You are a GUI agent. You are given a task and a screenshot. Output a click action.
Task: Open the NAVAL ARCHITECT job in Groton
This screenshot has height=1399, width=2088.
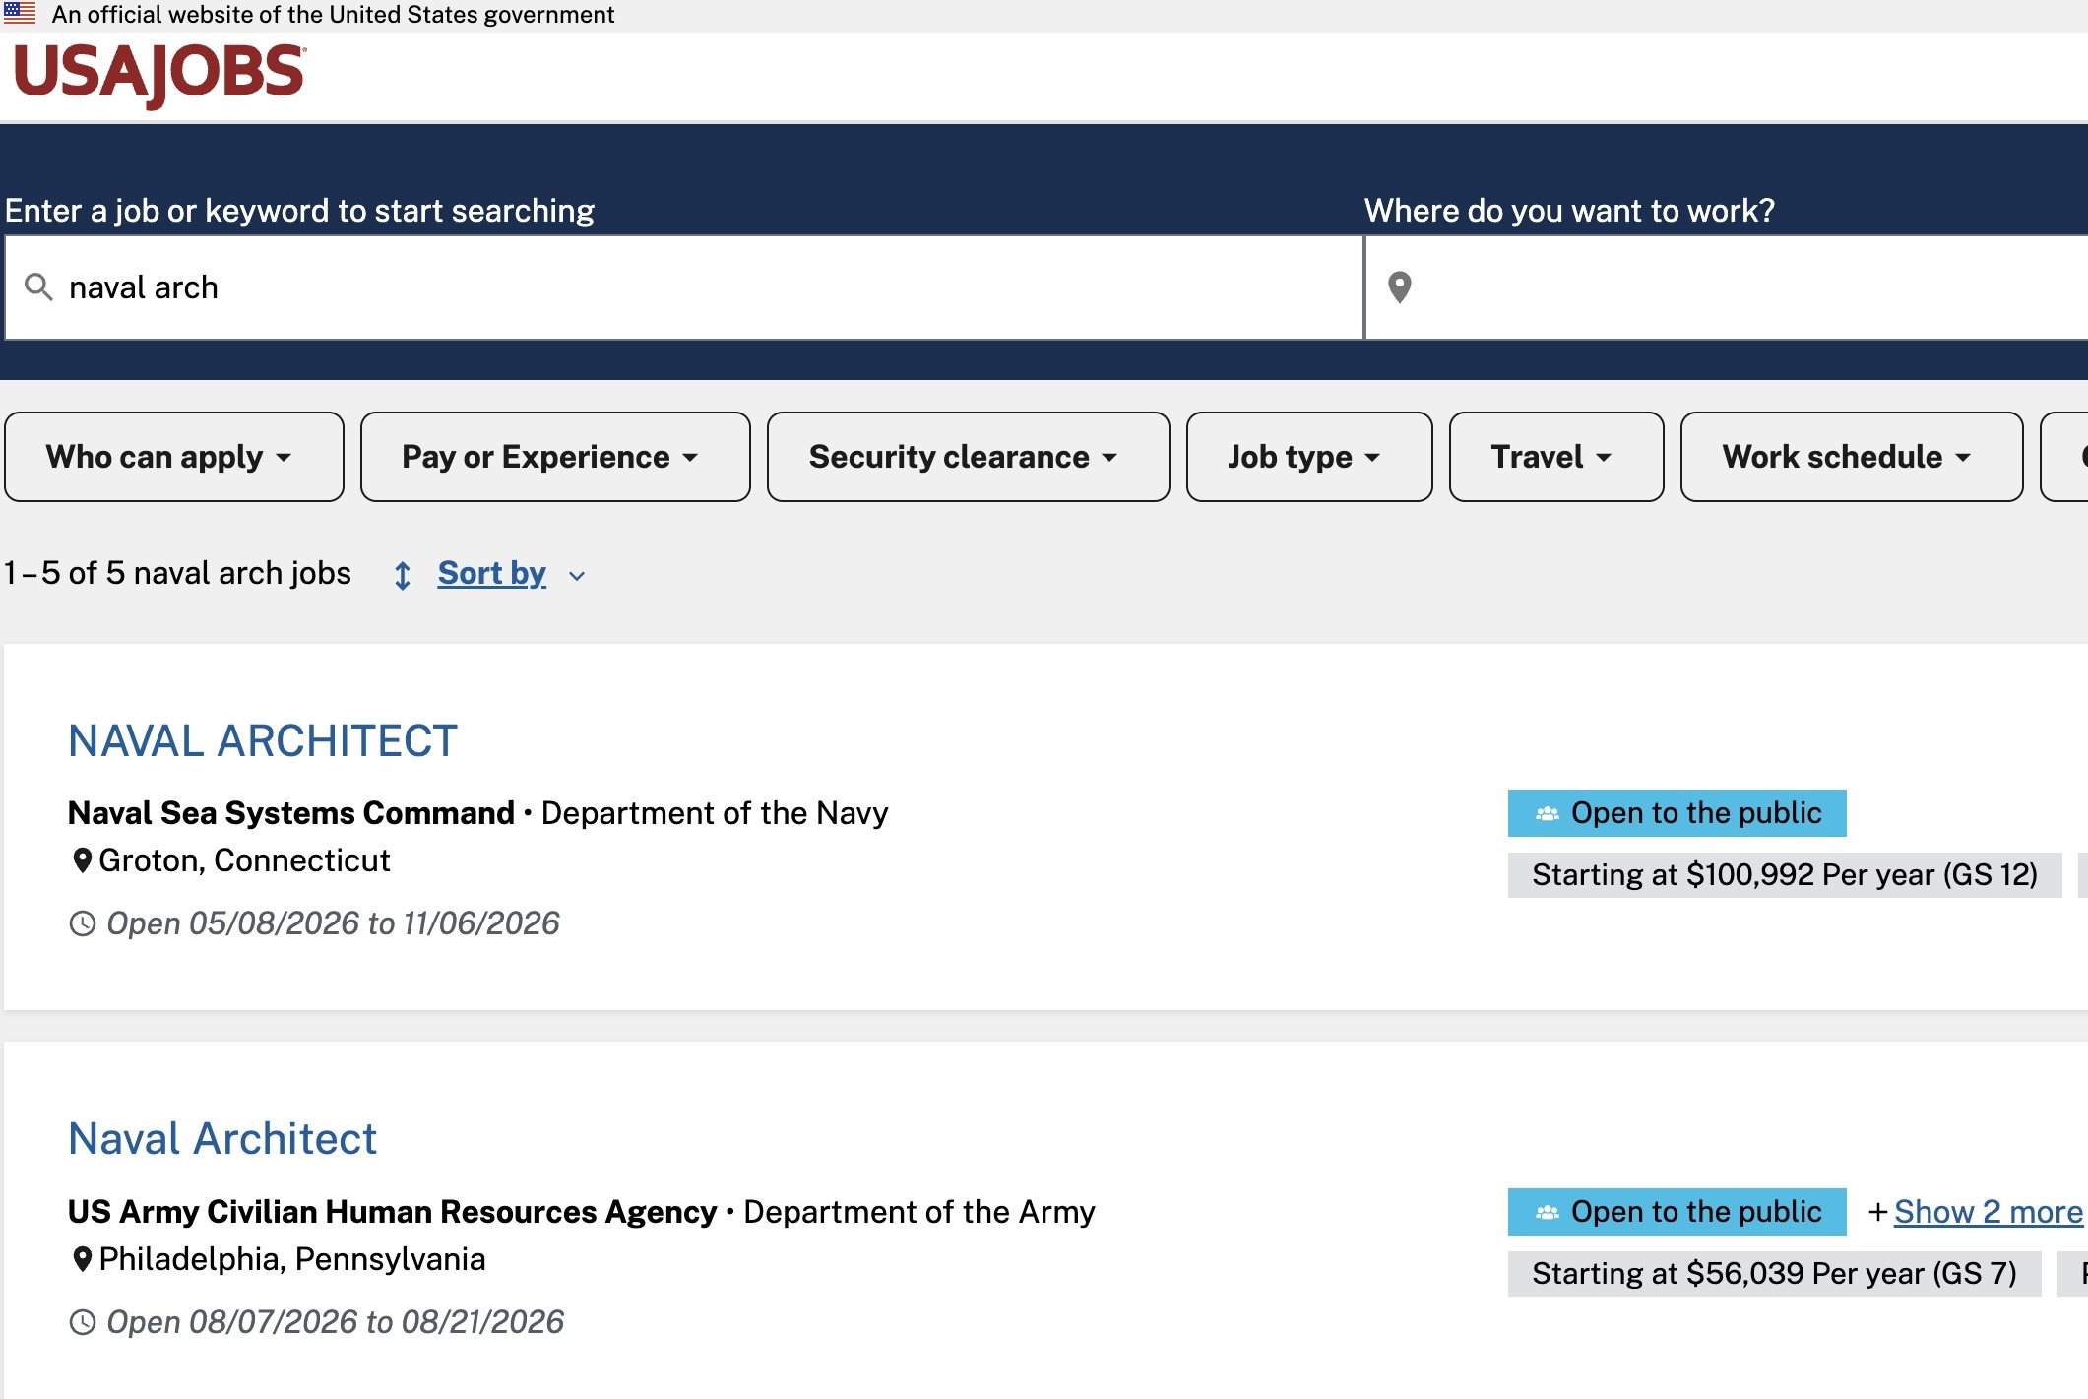[263, 740]
